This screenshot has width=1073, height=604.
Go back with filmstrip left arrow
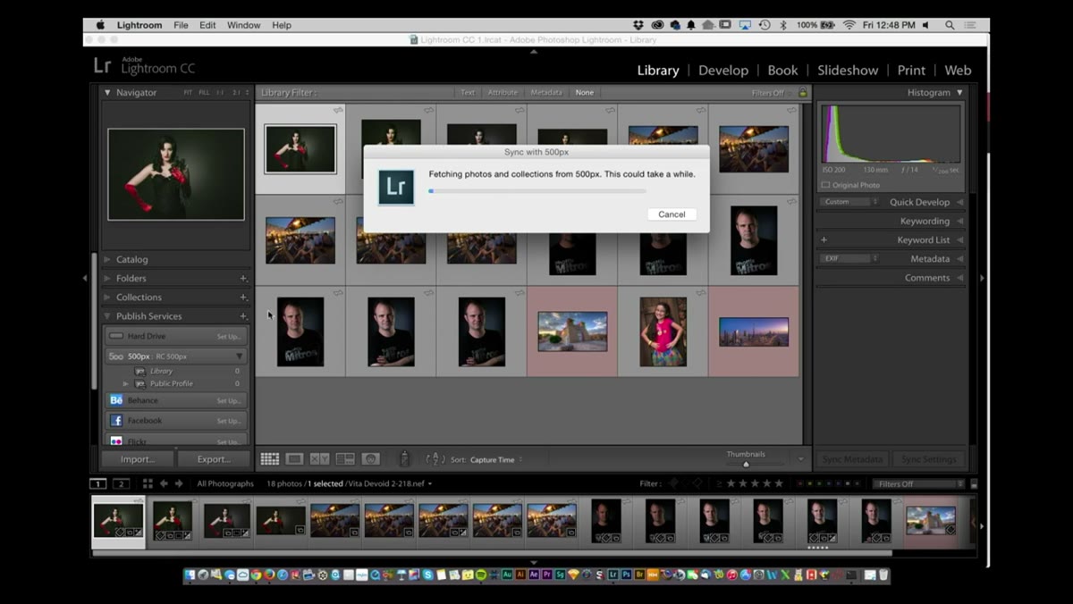click(x=164, y=483)
